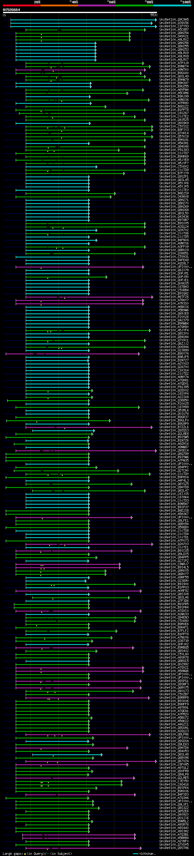This screenshot has width=194, height=856.
Task: Select hit label UniRef100_Q9SEC4
Action: [174, 451]
